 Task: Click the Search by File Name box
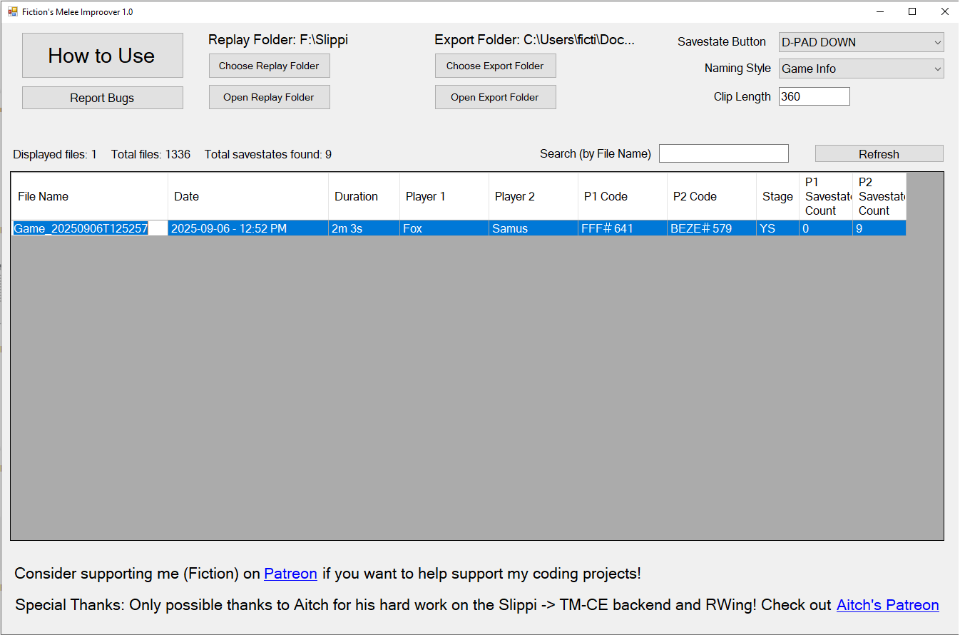(x=723, y=153)
